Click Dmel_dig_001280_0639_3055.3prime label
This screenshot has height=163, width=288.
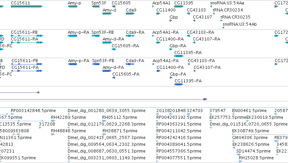point(107,111)
